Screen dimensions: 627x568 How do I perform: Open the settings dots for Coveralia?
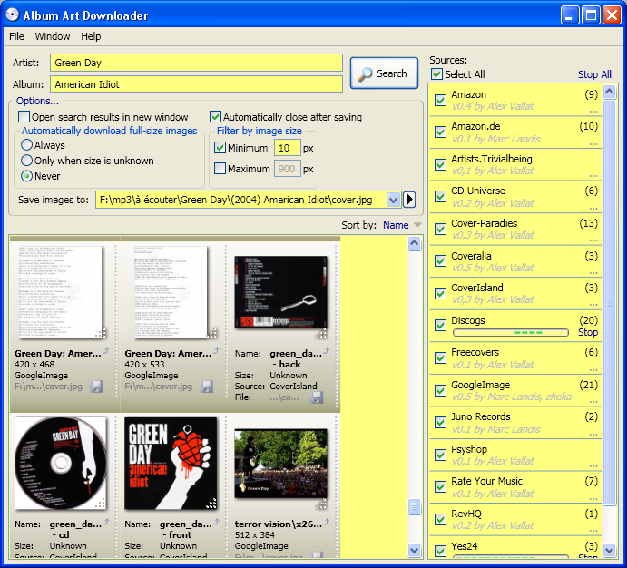pyautogui.click(x=593, y=273)
